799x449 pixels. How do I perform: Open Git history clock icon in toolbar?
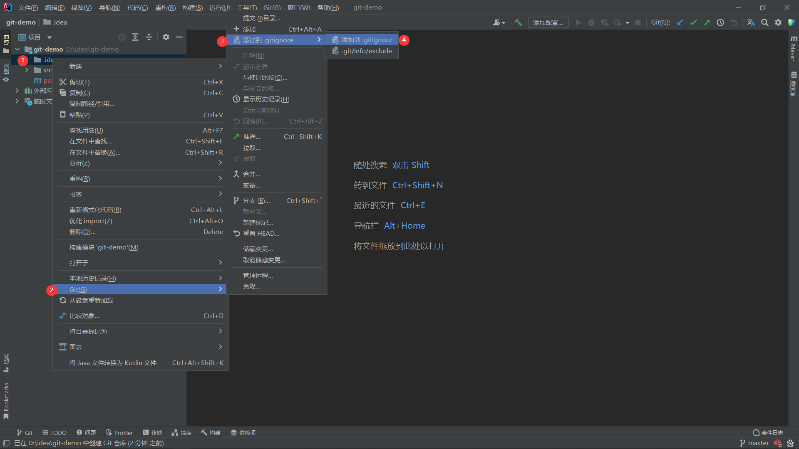point(720,22)
